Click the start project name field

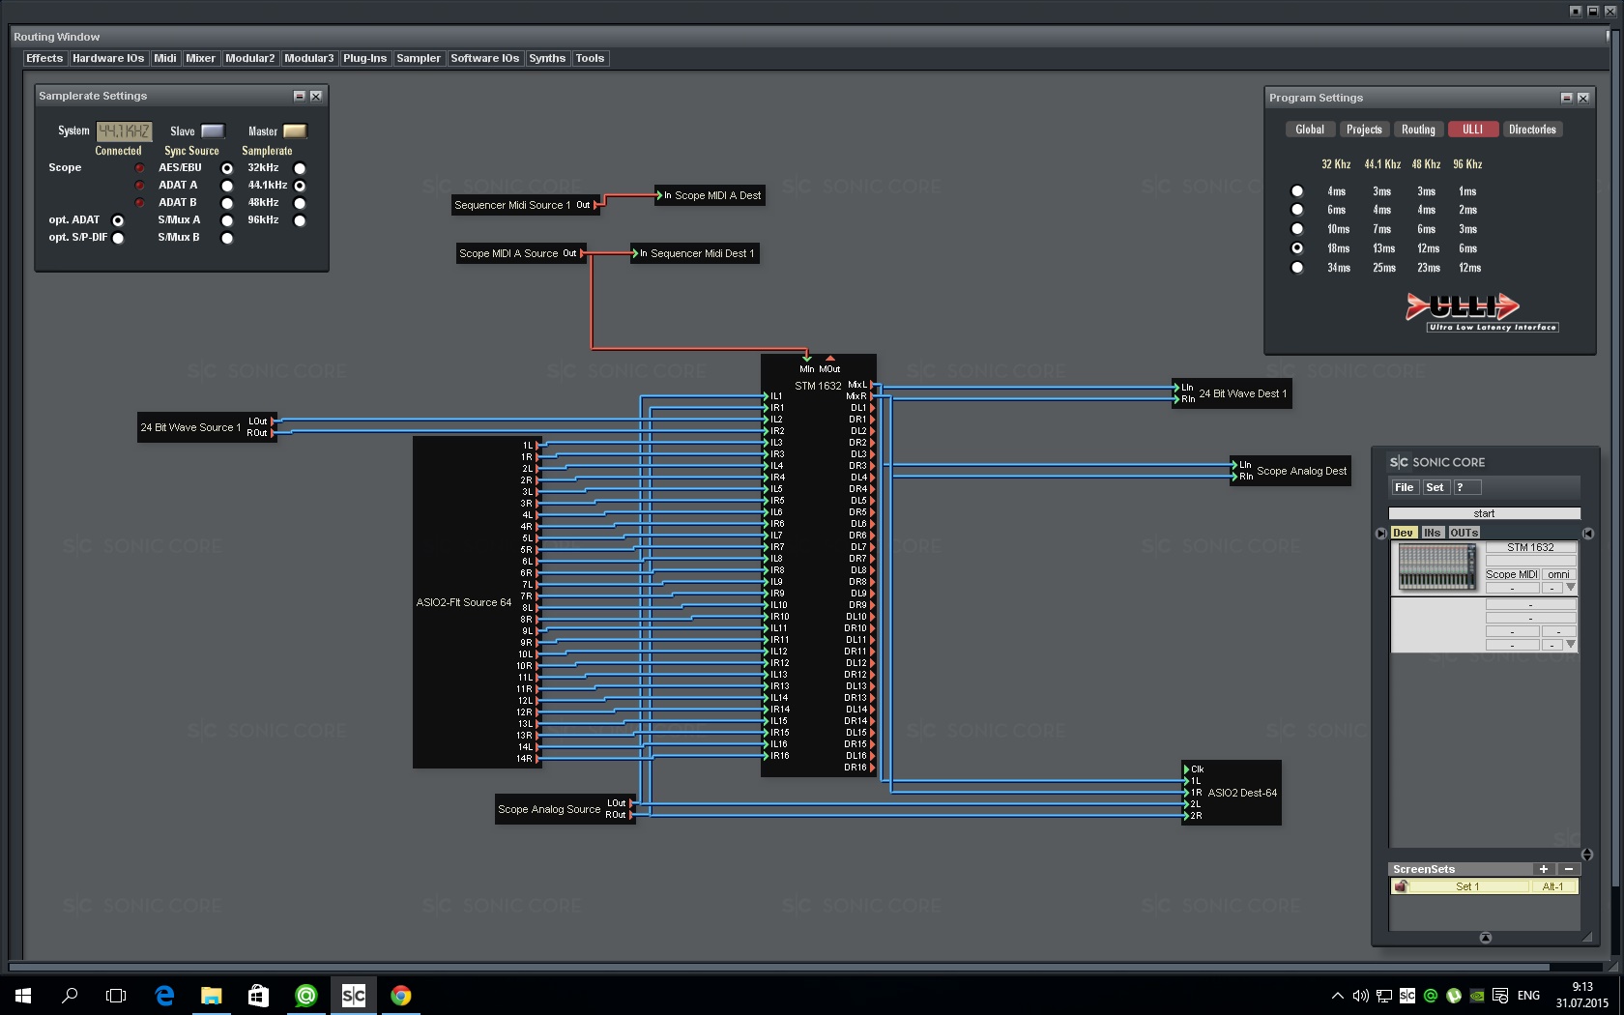[x=1484, y=513]
